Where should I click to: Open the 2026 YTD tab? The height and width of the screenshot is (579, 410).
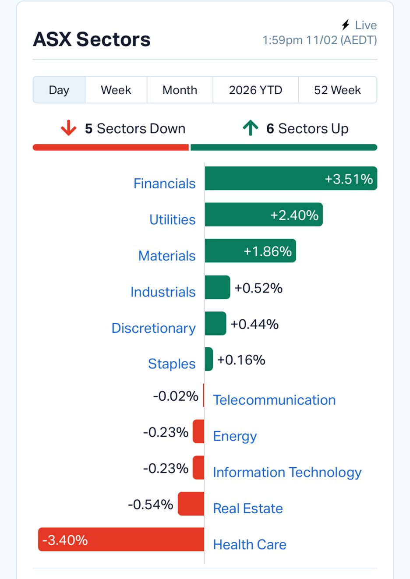[255, 90]
